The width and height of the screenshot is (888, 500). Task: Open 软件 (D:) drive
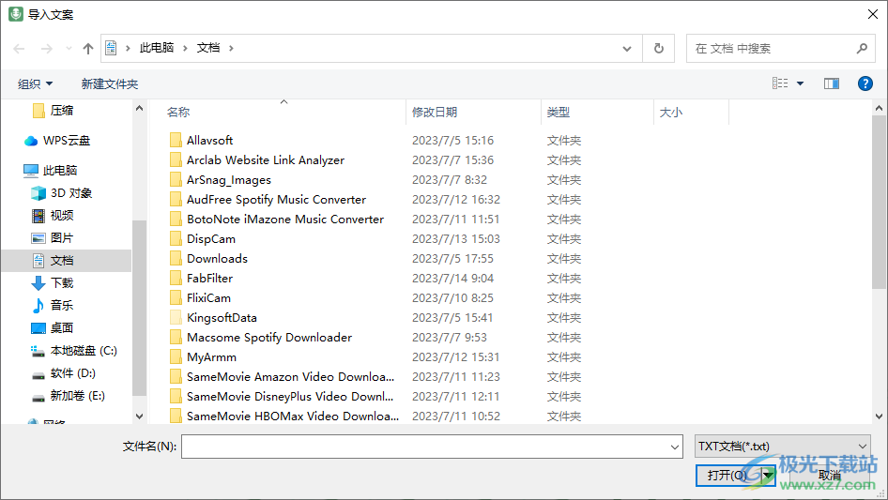[64, 373]
